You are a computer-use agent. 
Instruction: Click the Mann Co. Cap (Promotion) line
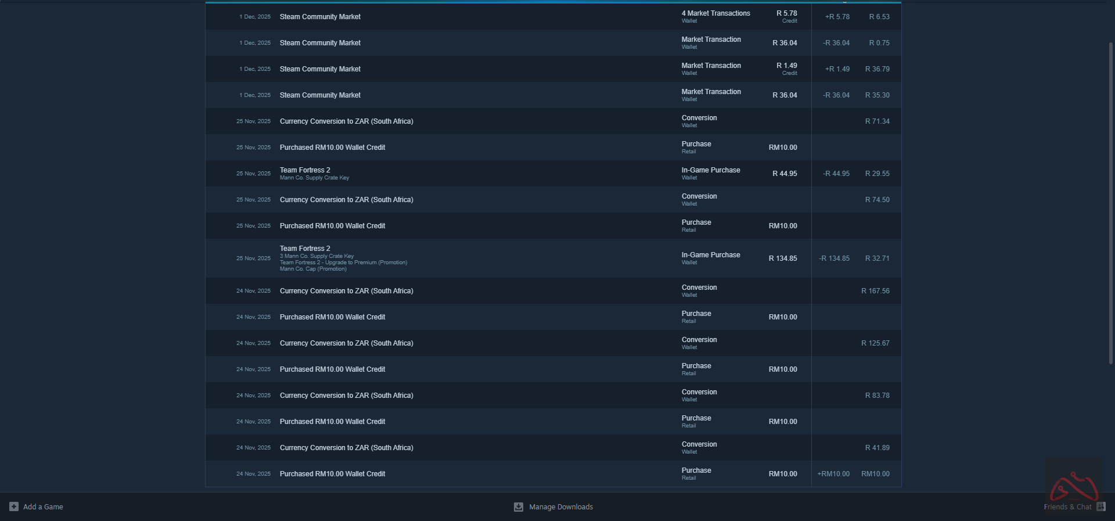coord(313,269)
